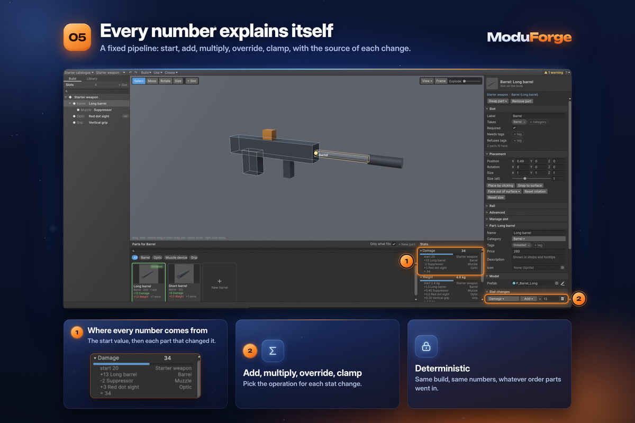Activate the Size tool in the viewport
The height and width of the screenshot is (423, 635).
pyautogui.click(x=178, y=81)
